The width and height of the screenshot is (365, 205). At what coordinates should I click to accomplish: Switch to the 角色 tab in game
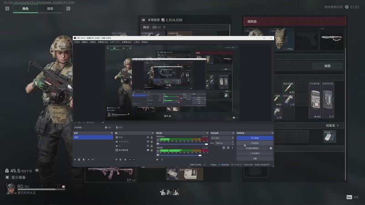coord(26,9)
